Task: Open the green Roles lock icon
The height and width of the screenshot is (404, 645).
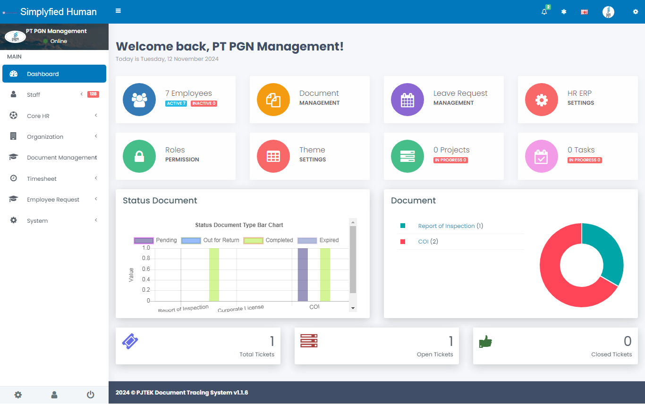Action: [x=139, y=156]
